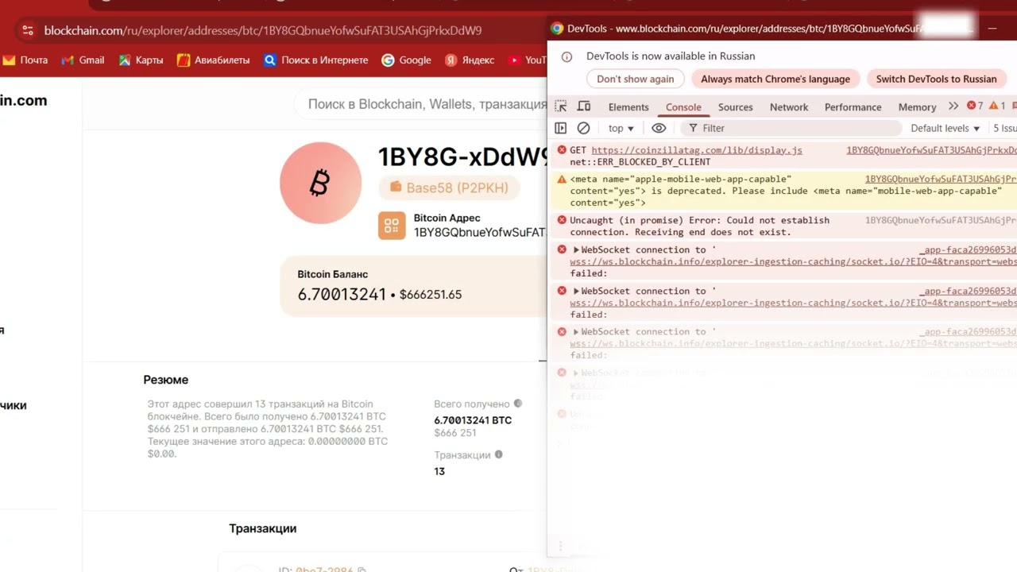Open the coinzillatag display.js link

pyautogui.click(x=697, y=150)
